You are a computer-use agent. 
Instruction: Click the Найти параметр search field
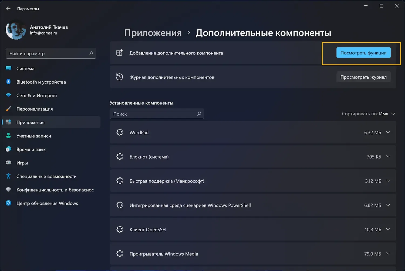[x=51, y=53]
